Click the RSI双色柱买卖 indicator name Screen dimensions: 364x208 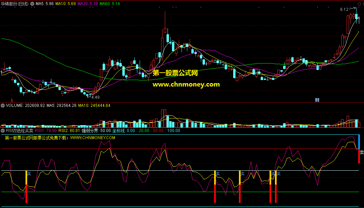click(20, 131)
